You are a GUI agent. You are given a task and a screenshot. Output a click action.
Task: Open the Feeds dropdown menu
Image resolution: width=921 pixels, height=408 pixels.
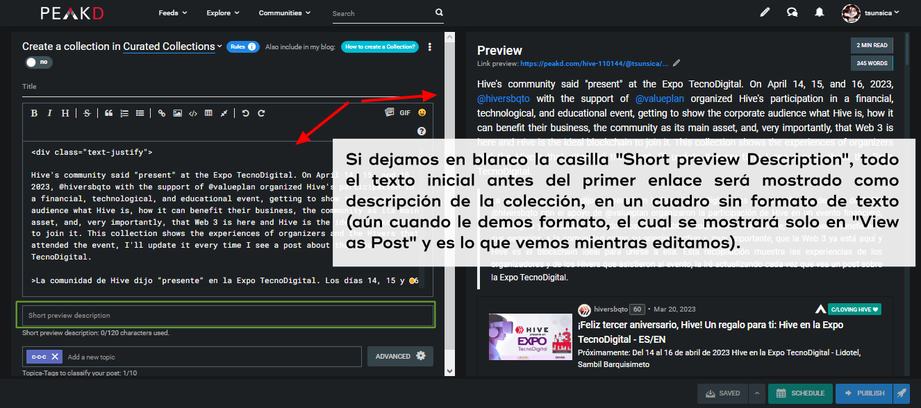click(173, 12)
